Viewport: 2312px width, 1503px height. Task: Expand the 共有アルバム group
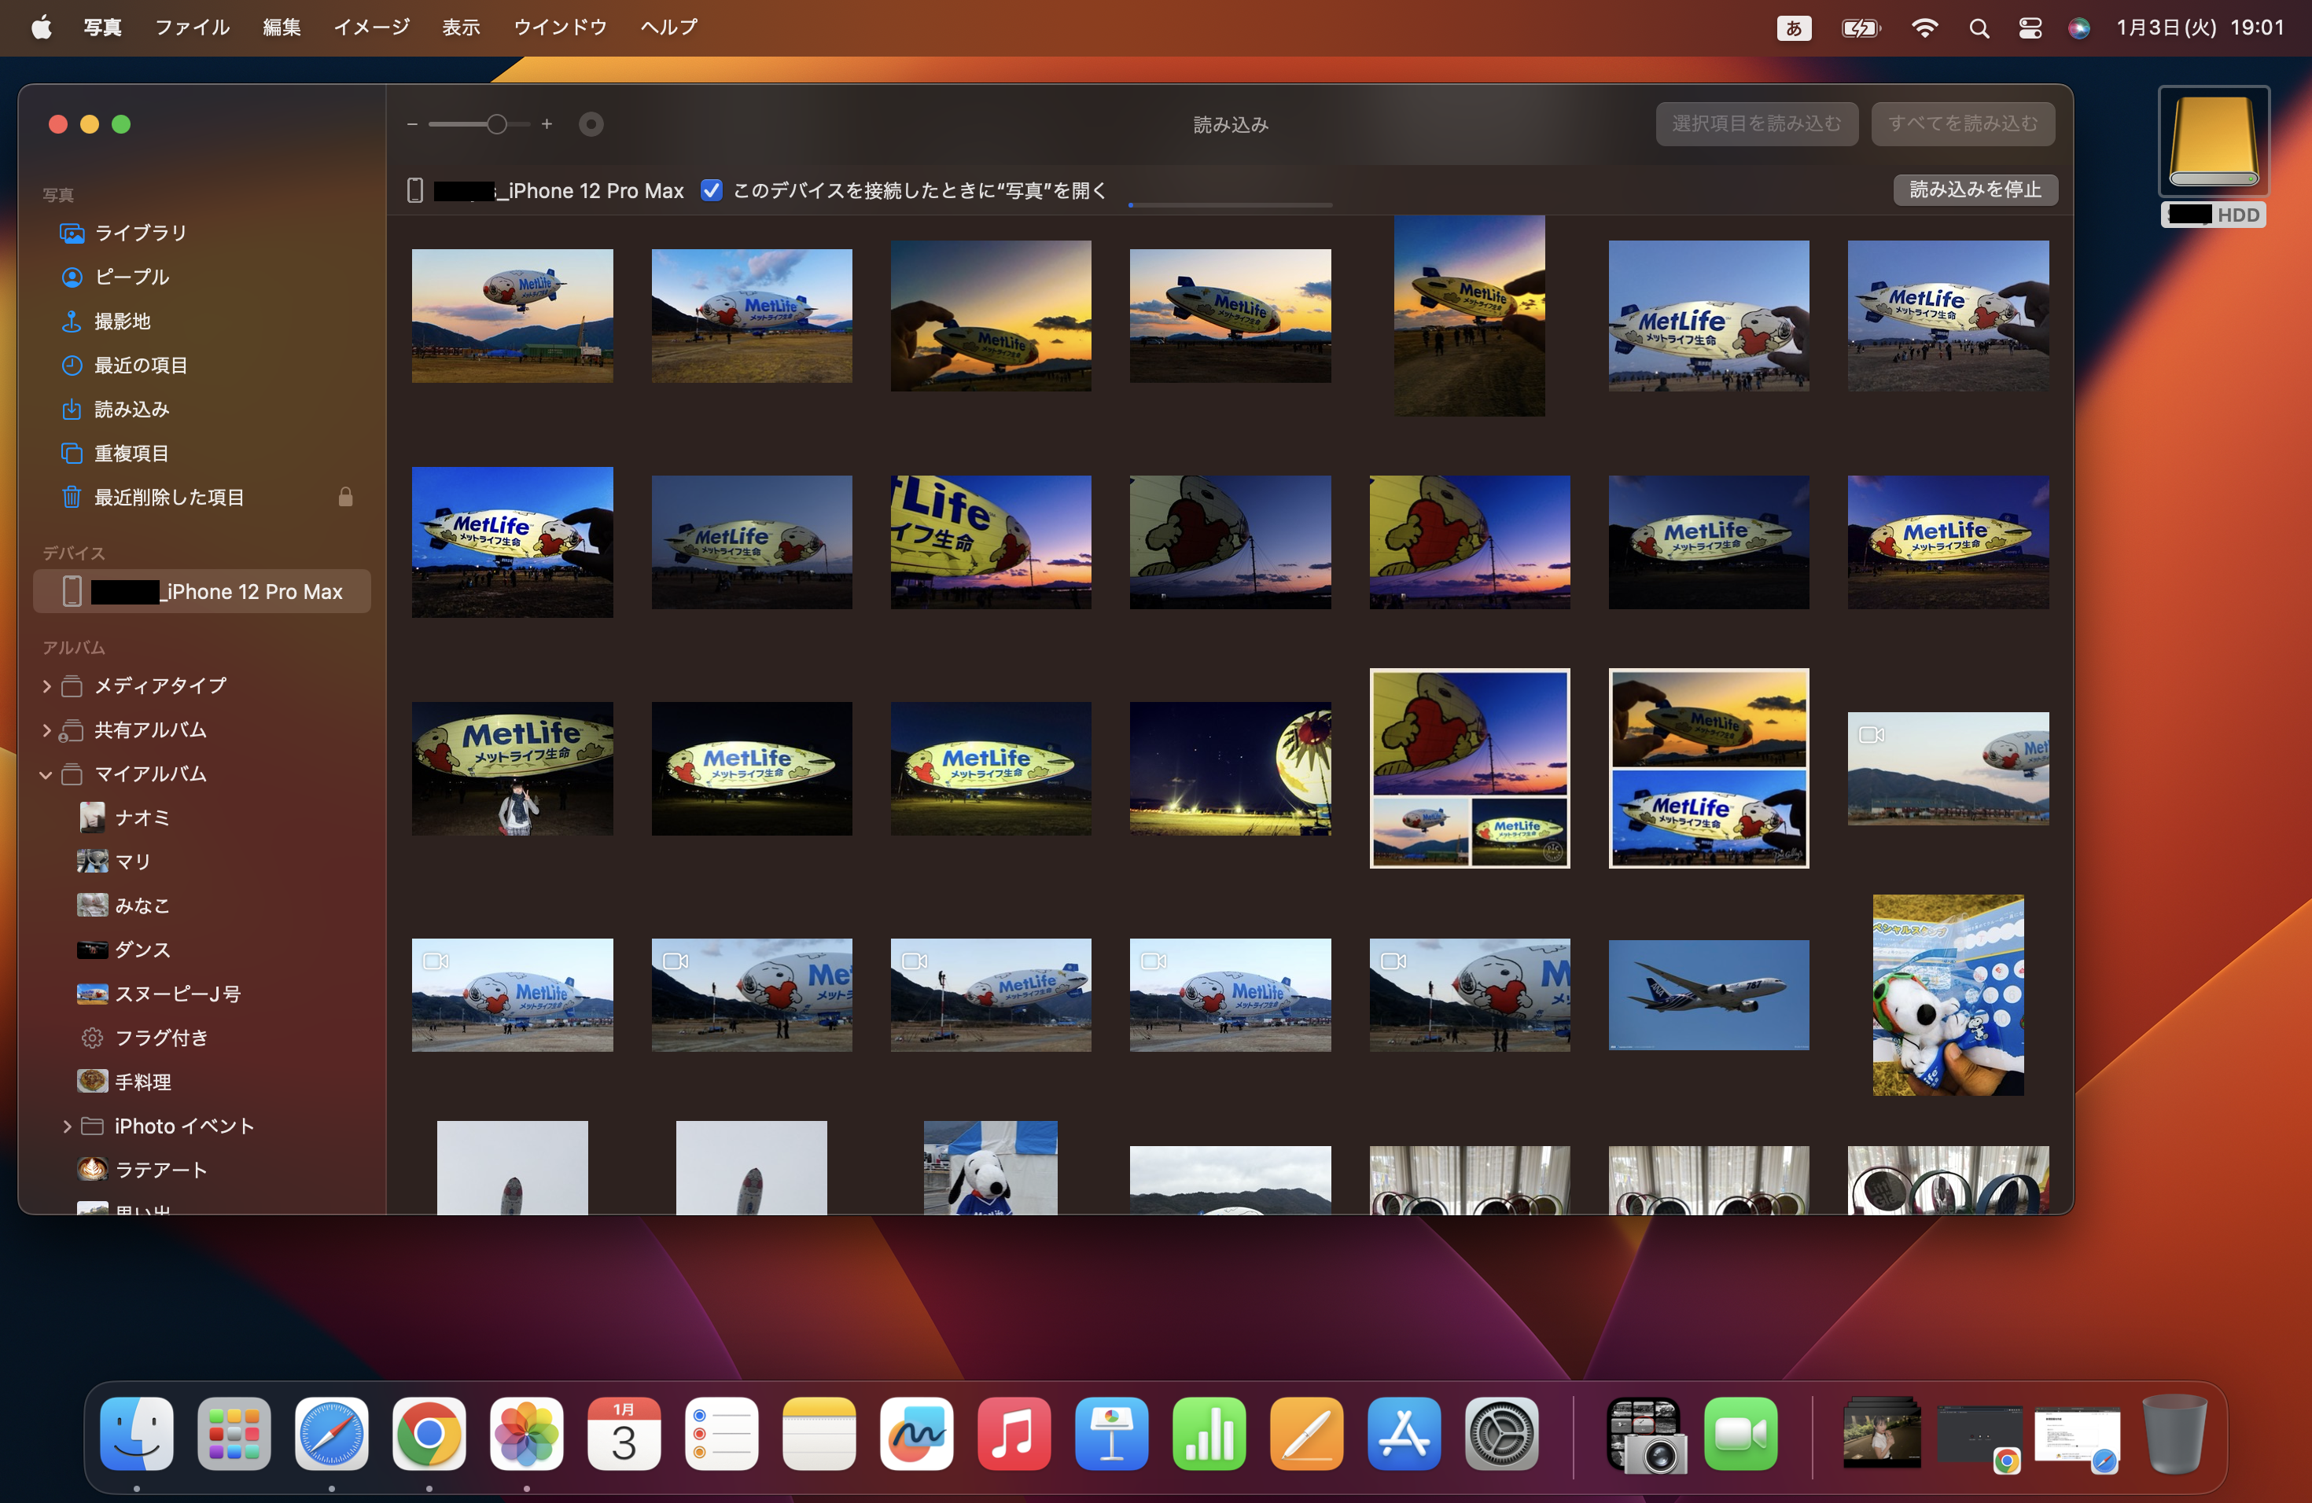point(46,730)
